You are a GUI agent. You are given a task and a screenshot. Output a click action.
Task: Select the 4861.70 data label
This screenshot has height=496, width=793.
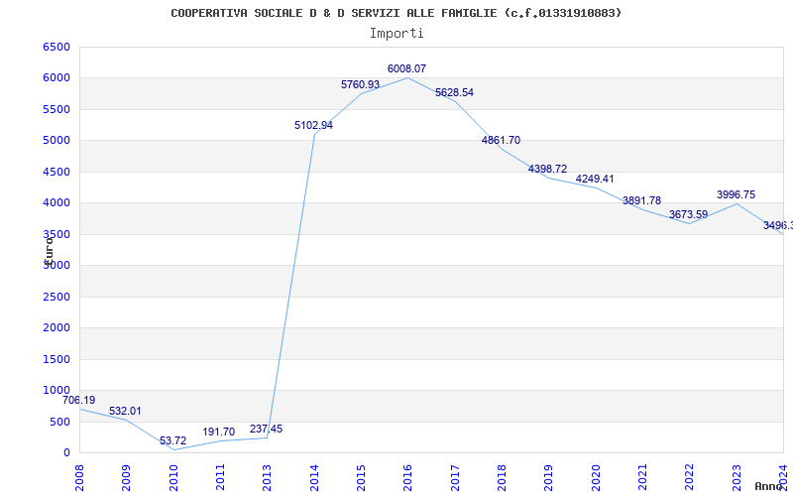tap(501, 140)
